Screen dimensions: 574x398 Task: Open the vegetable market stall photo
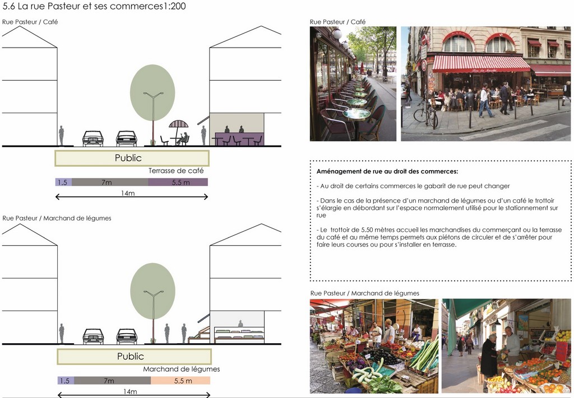coord(374,346)
